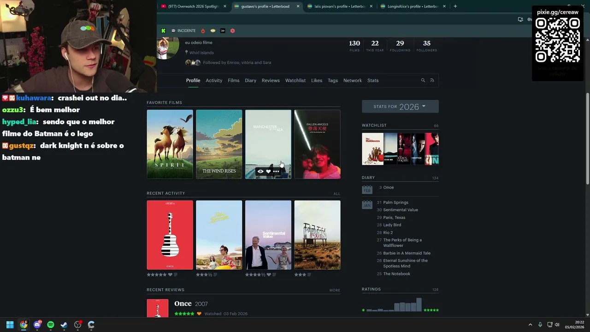The width and height of the screenshot is (590, 332).
Task: Open The Wind Rises poster
Action: click(219, 144)
